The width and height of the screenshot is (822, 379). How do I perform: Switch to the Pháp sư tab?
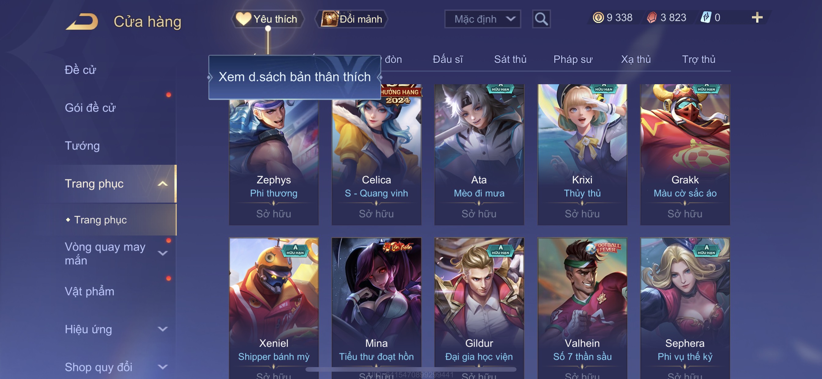573,59
